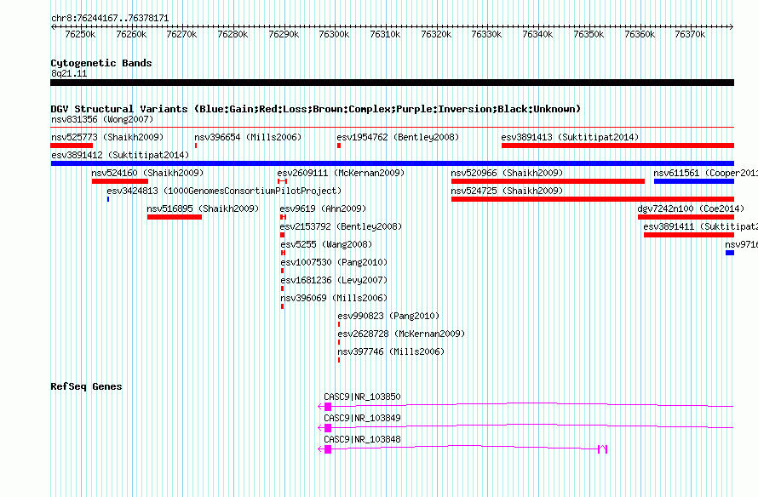Click the Cytogenetic Bands track title
Viewport: 758px width, 497px height.
click(x=101, y=63)
